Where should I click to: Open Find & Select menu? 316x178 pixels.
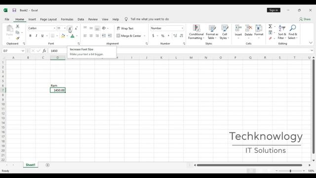point(293,32)
